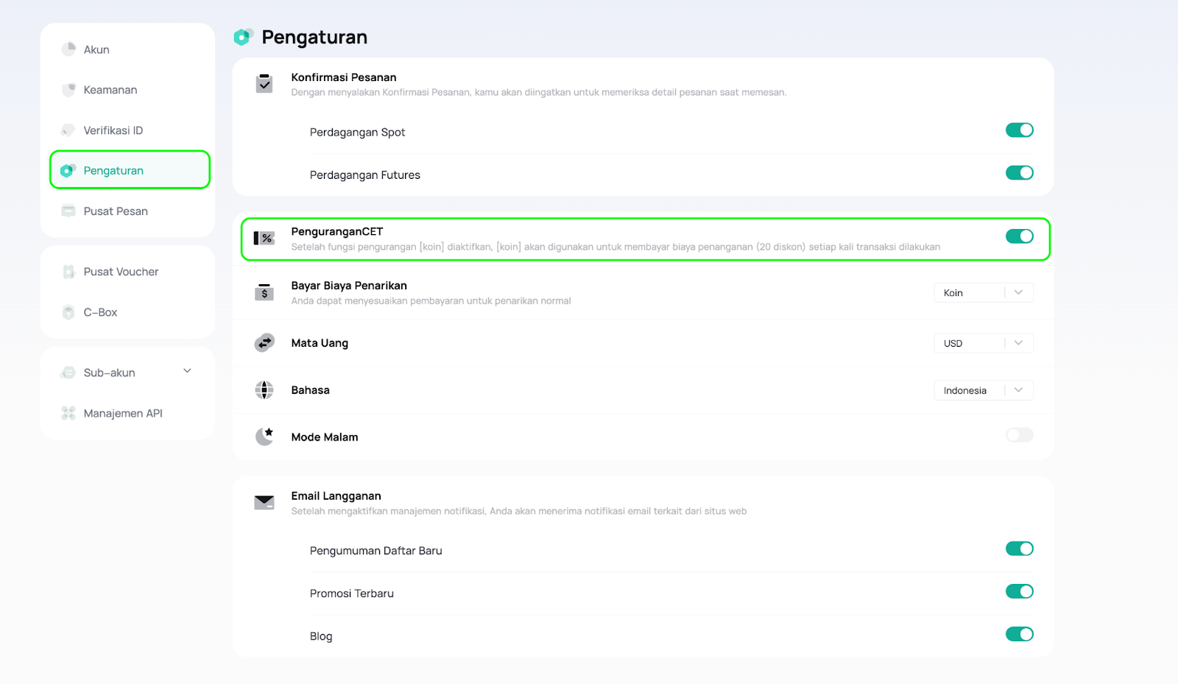Toggle the Blog email subscription switch

pos(1020,634)
